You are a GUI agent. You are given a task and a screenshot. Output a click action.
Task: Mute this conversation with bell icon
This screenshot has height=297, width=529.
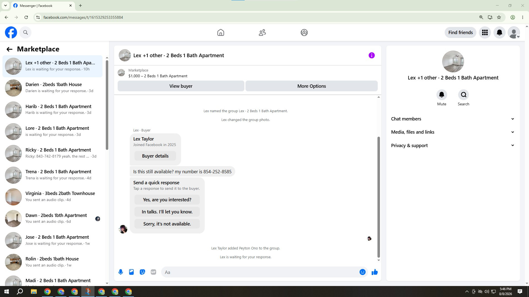pos(442,95)
